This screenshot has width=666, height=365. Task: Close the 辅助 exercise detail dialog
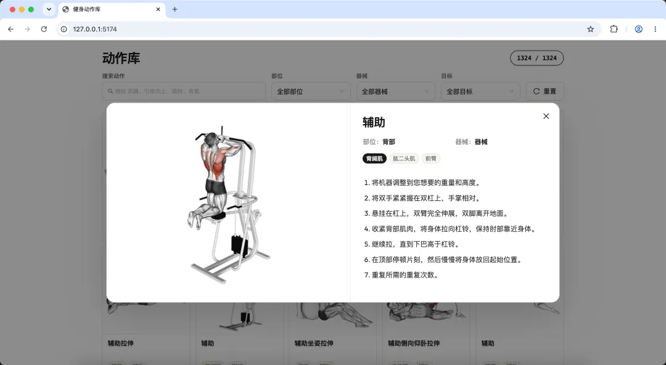tap(546, 116)
